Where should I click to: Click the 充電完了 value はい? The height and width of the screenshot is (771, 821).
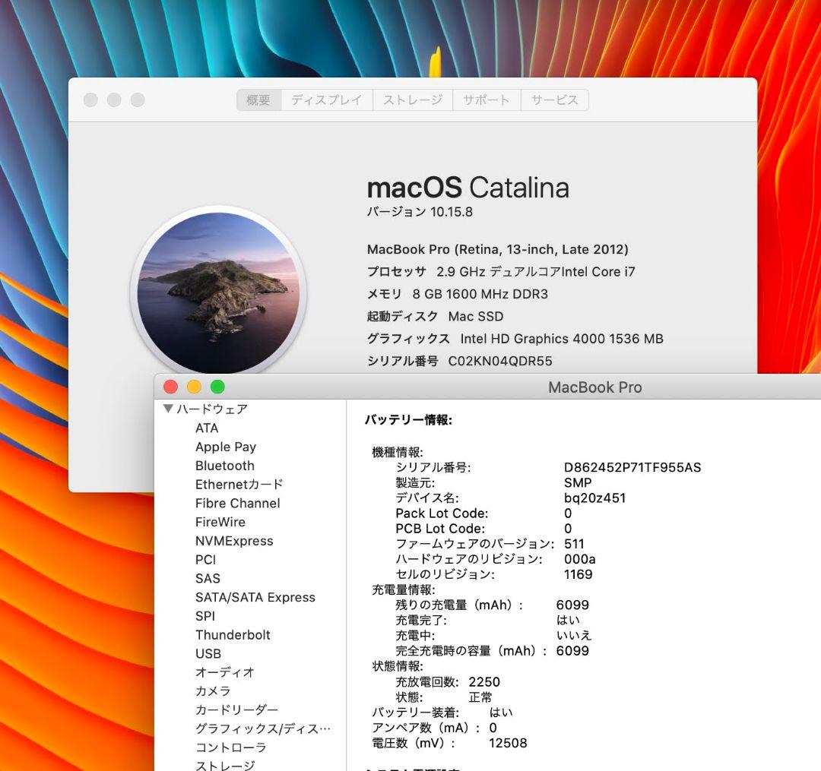pyautogui.click(x=568, y=620)
